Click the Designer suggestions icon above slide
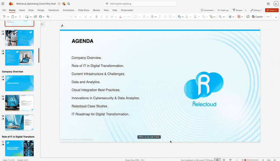 pyautogui.click(x=62, y=26)
